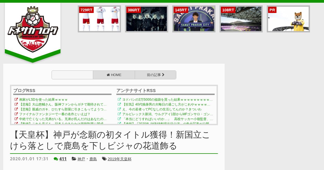This screenshot has height=170, width=324.
Task: Click the アンテナサイトRSS heading
Action: tap(136, 91)
